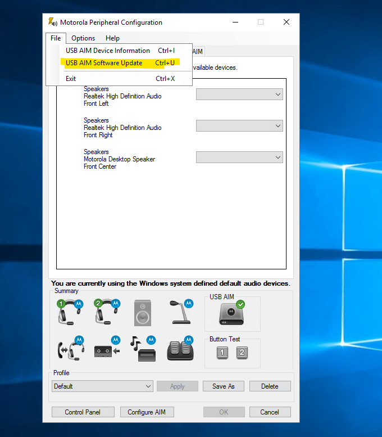Open the Options menu
Viewport: 382px width, 437px height.
click(x=83, y=38)
